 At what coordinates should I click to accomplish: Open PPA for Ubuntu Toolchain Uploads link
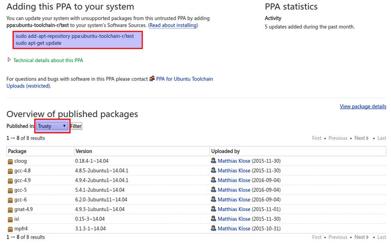tap(184, 79)
